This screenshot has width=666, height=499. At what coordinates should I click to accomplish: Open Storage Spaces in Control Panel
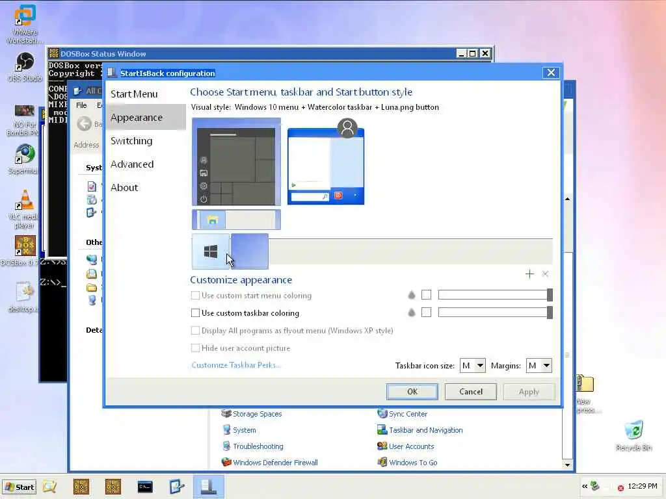tap(258, 414)
